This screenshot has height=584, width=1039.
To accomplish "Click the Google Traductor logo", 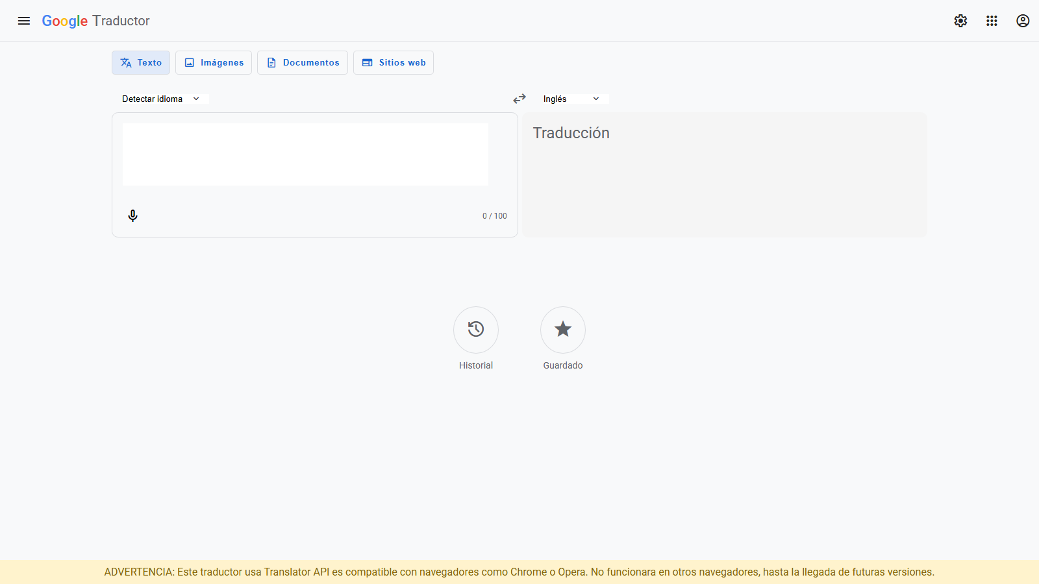I will point(95,20).
